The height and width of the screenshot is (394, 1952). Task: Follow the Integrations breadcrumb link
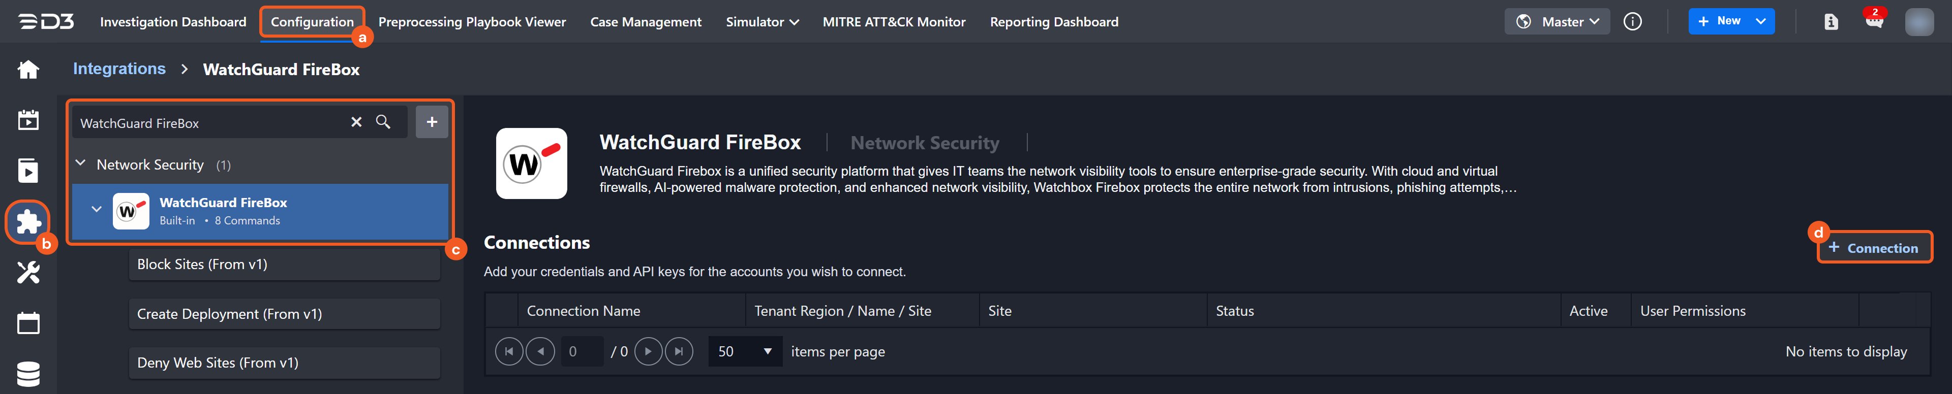pyautogui.click(x=119, y=69)
